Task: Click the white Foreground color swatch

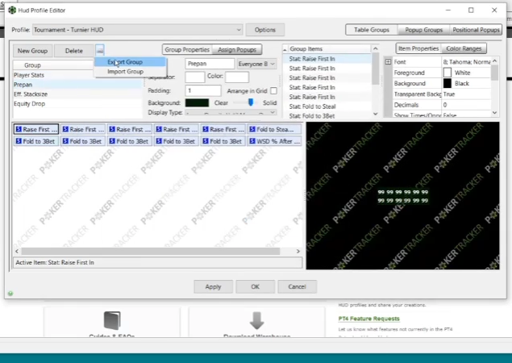Action: [447, 73]
